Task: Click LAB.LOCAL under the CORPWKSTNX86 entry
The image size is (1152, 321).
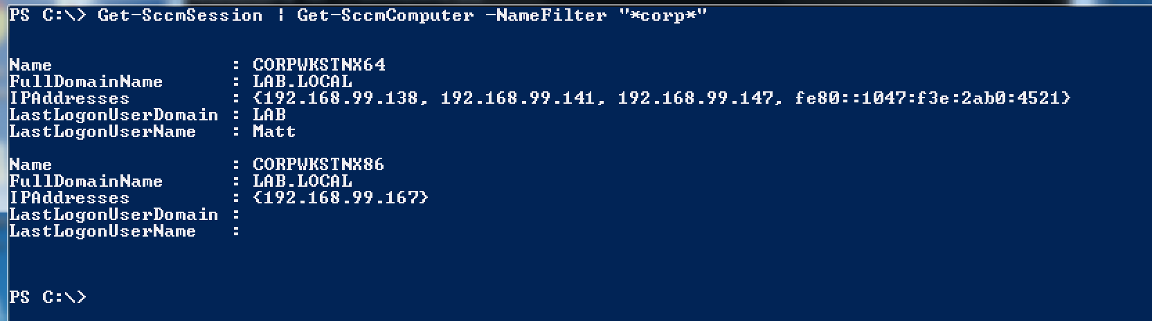Action: click(302, 181)
